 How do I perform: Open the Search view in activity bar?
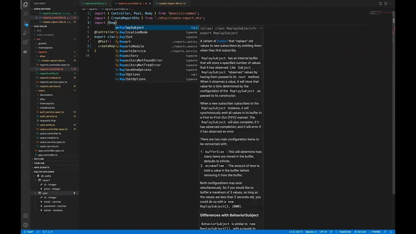[x=25, y=14]
